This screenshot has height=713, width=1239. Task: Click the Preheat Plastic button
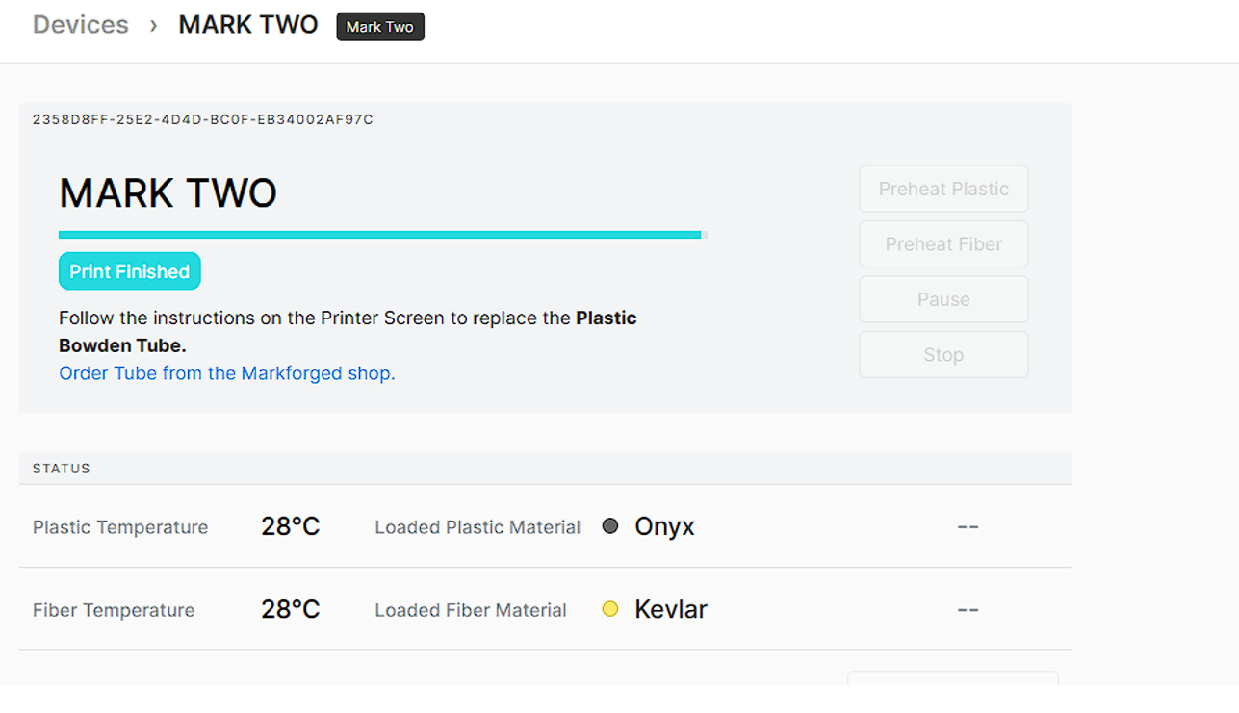[x=942, y=189]
